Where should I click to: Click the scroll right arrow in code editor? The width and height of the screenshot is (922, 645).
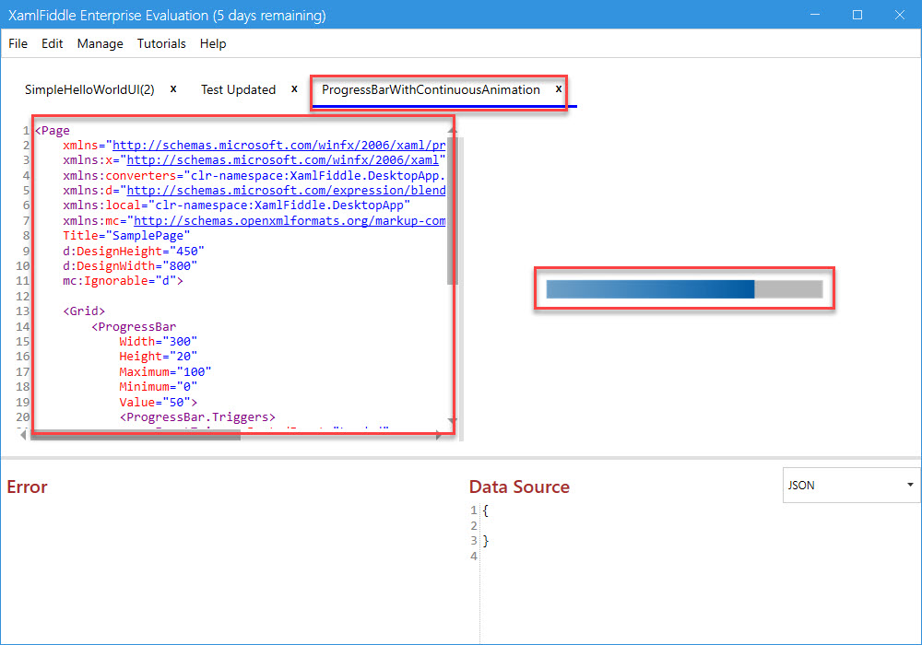click(x=439, y=435)
